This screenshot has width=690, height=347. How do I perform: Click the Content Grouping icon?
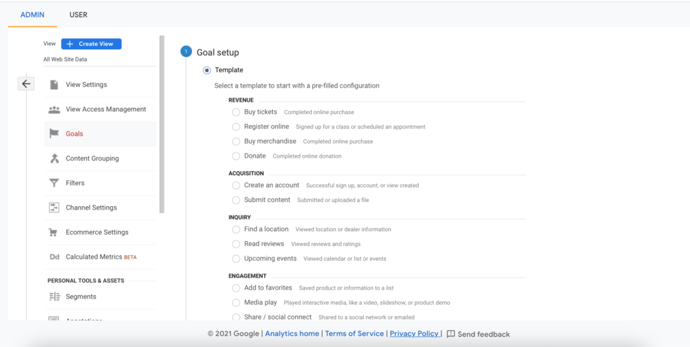55,158
